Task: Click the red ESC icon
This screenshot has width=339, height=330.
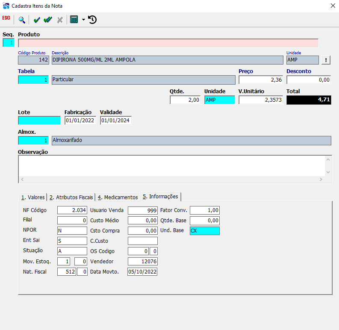Action: pyautogui.click(x=6, y=18)
